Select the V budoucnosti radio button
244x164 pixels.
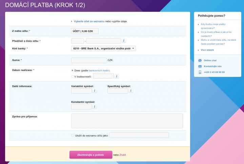tap(73, 76)
